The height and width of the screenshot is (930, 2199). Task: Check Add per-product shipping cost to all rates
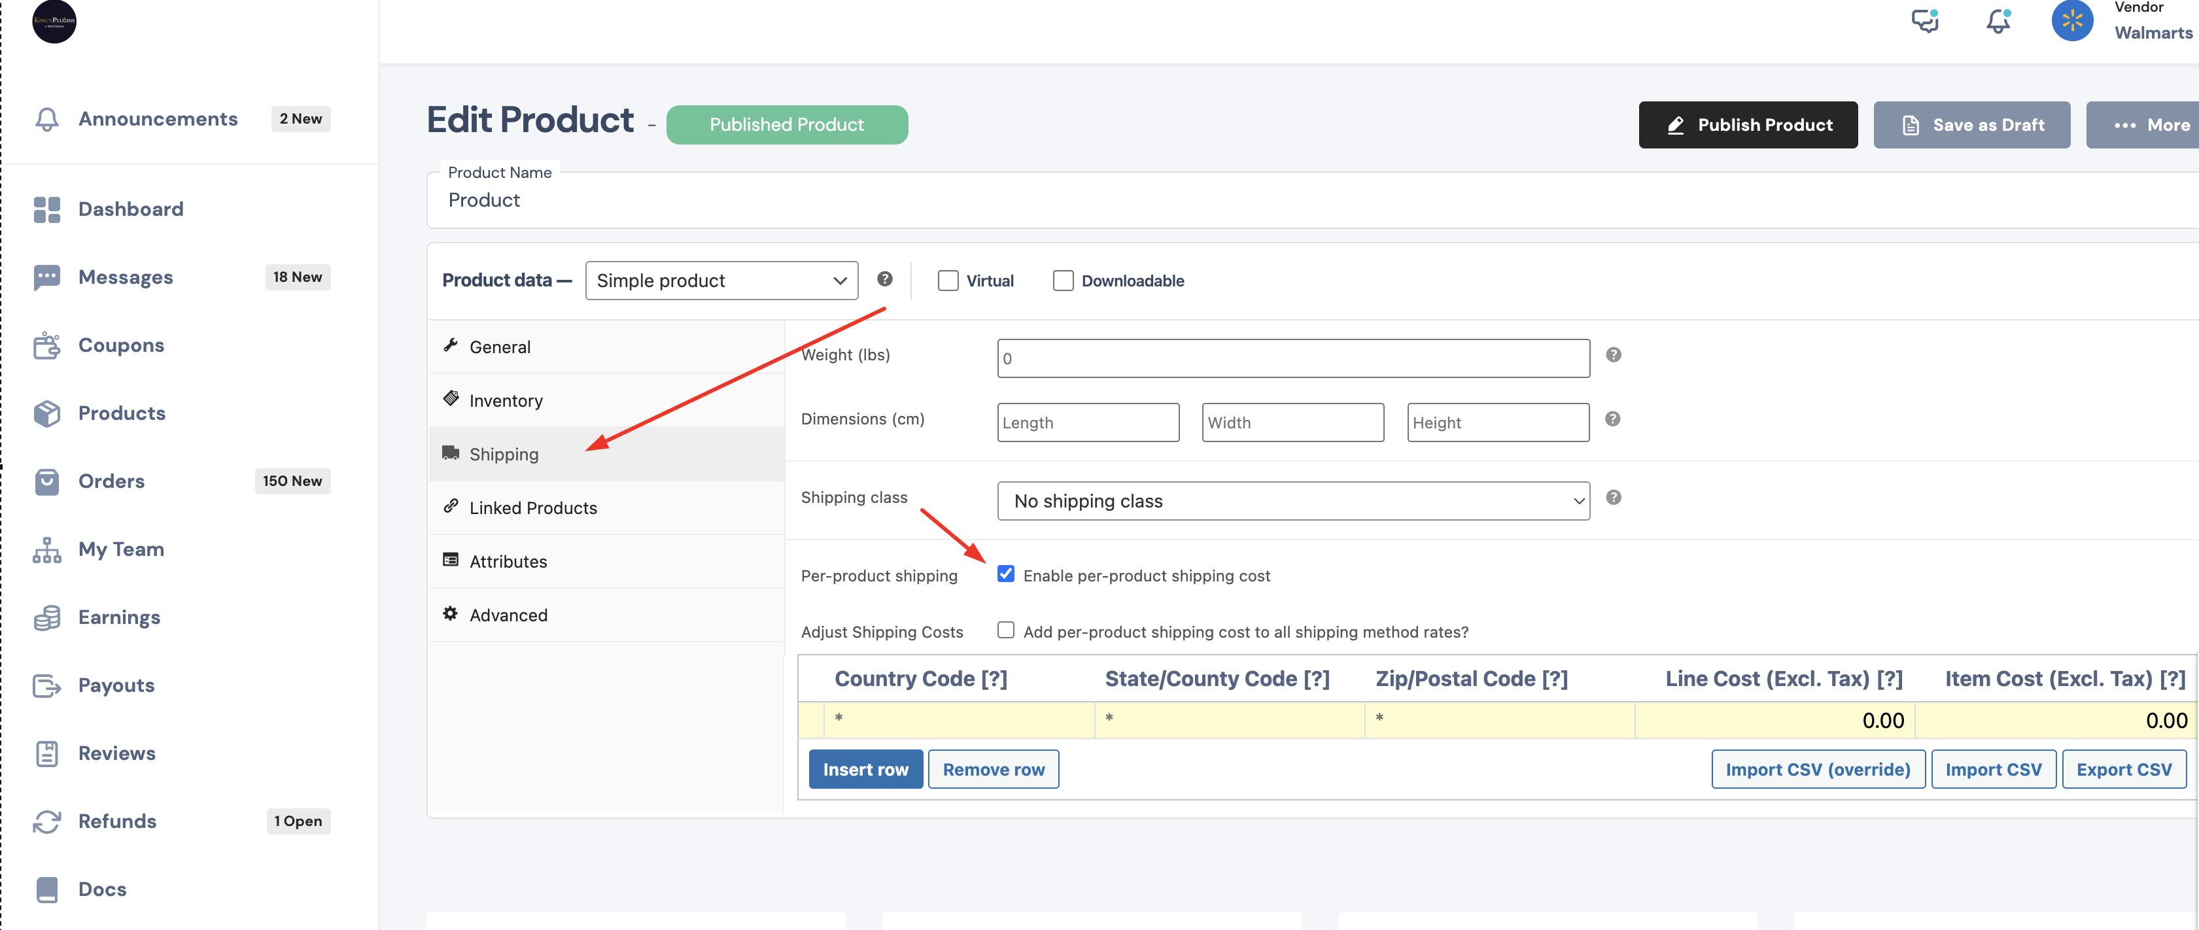(x=1005, y=630)
